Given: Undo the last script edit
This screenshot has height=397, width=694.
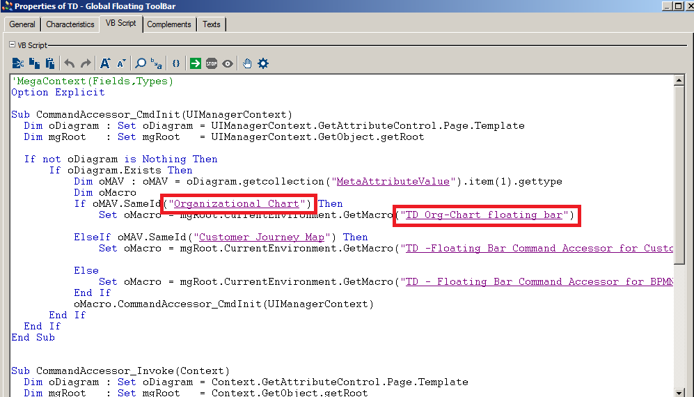Looking at the screenshot, I should [70, 63].
